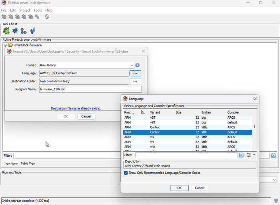Switch to the Tree View tab
Image resolution: width=280 pixels, height=205 pixels.
(x=11, y=164)
